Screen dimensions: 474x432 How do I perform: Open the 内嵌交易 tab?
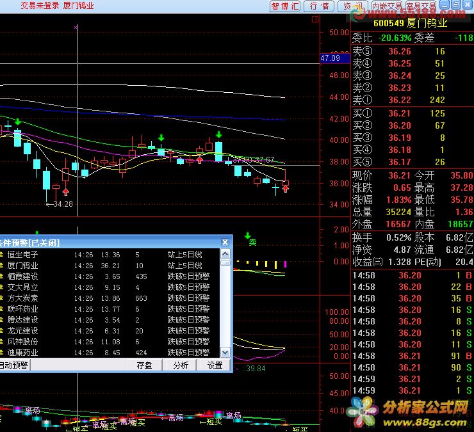387,6
